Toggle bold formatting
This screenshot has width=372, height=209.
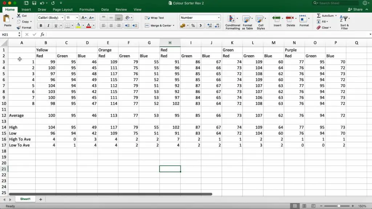tap(41, 26)
